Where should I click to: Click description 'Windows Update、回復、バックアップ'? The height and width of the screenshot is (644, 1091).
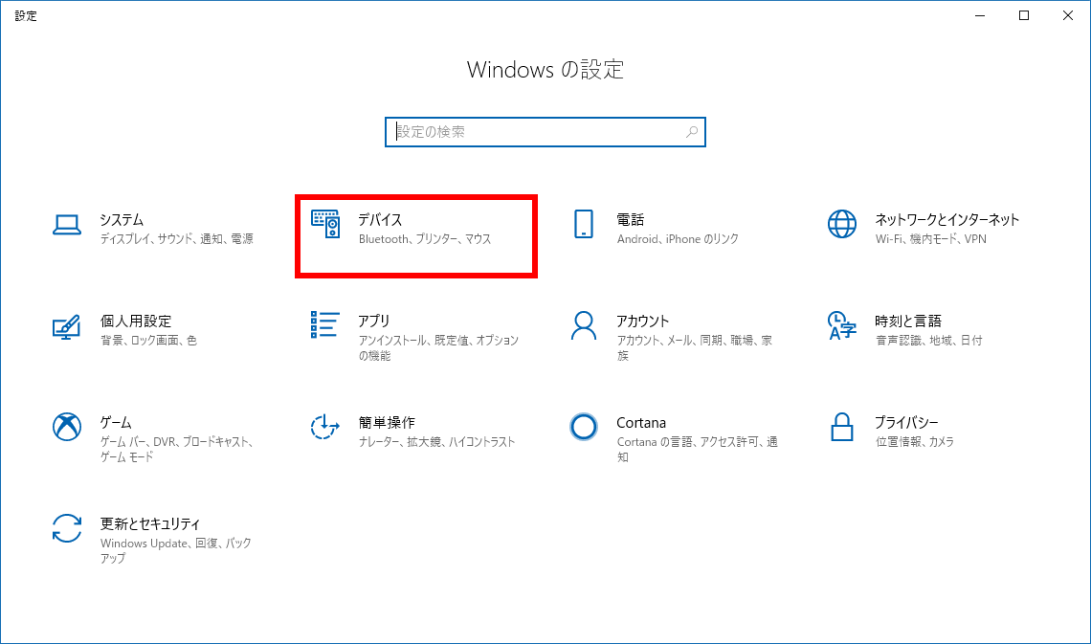tap(176, 551)
